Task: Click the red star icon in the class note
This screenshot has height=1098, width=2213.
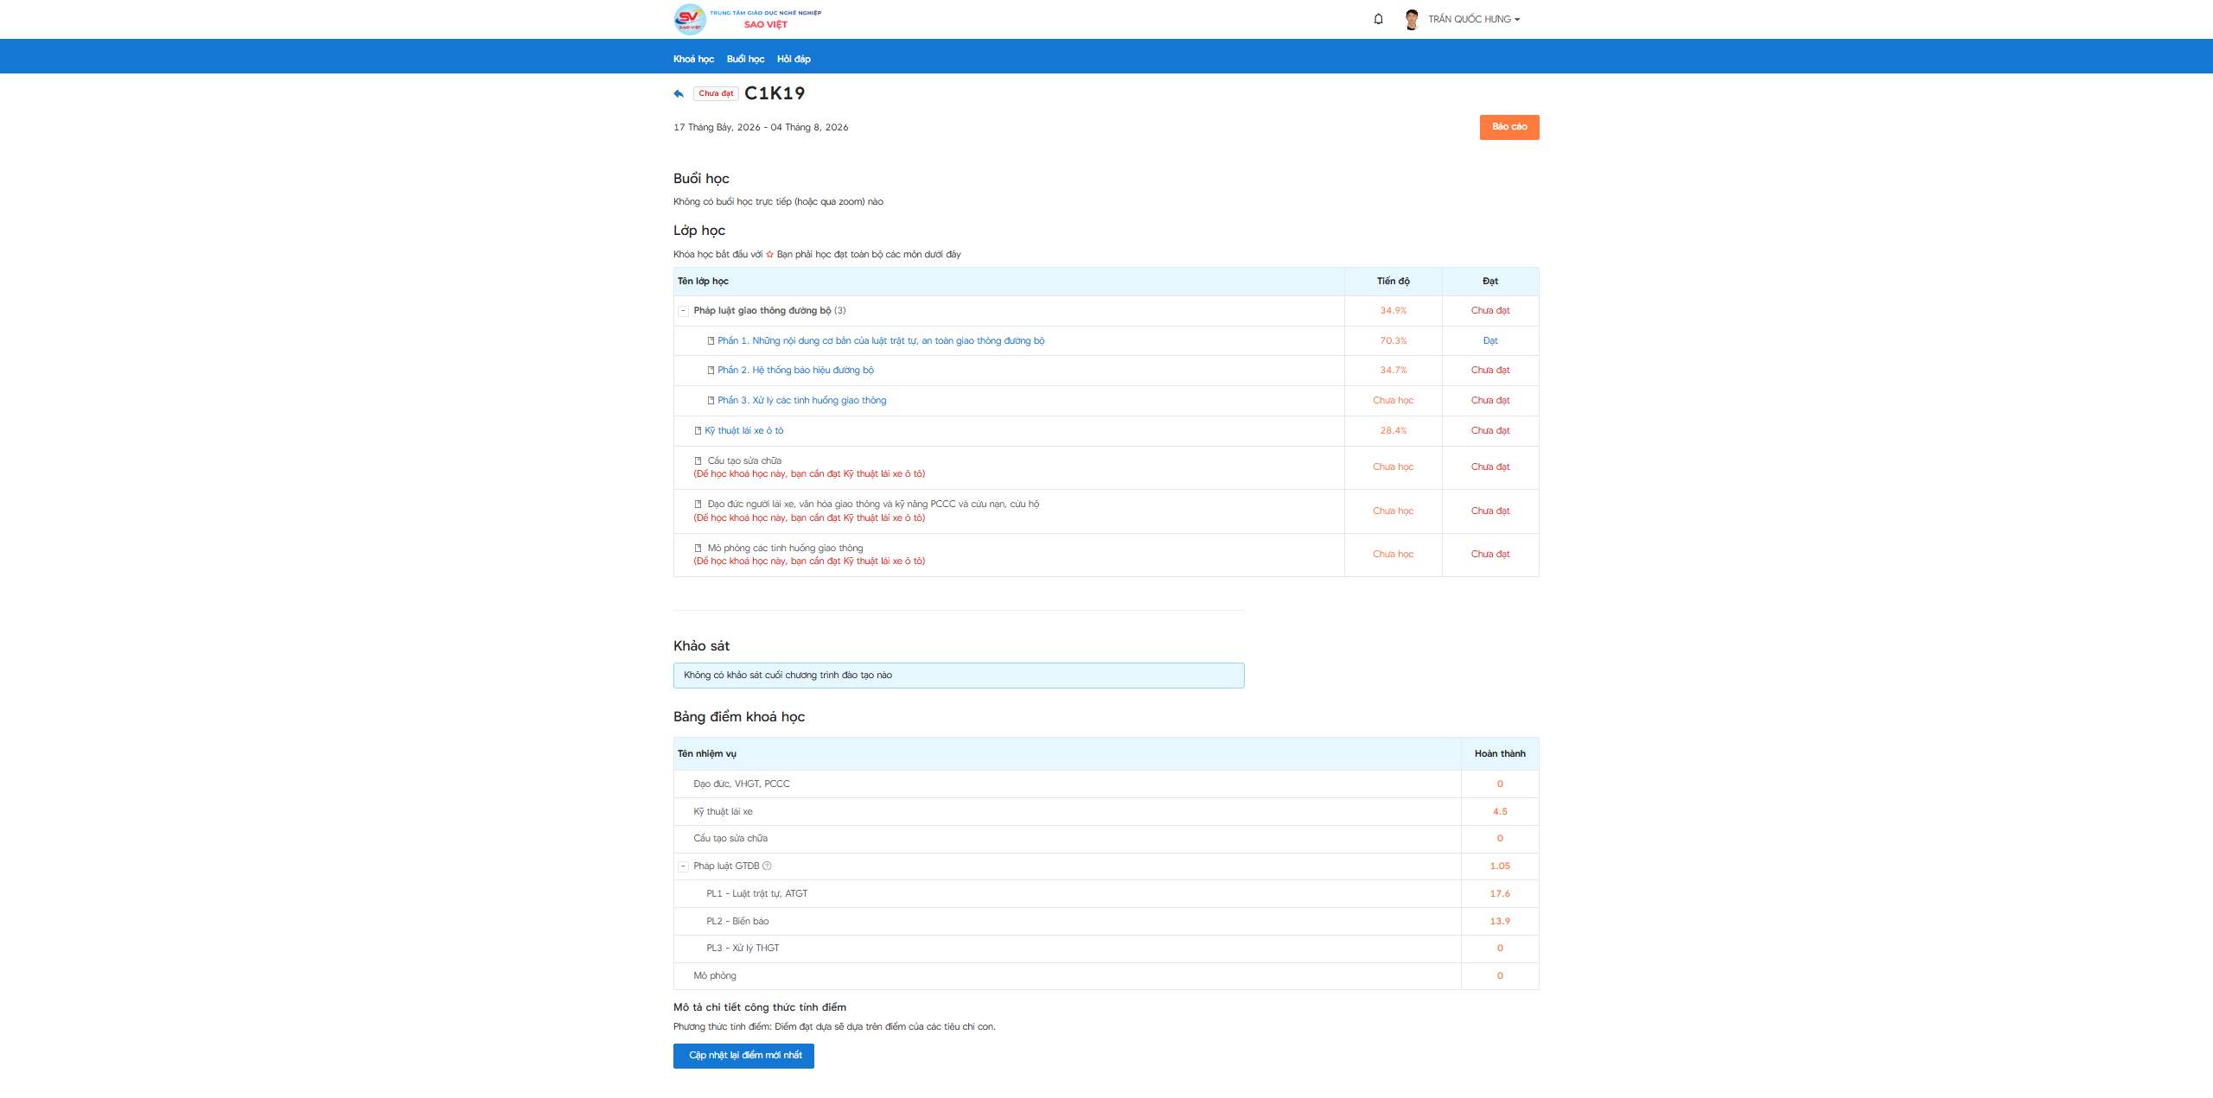Action: [x=769, y=255]
